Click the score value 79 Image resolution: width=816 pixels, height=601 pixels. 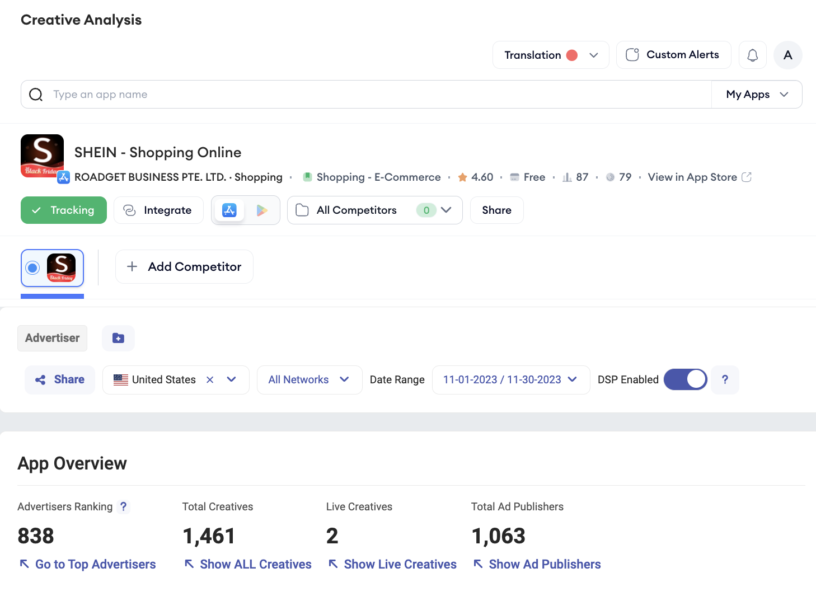point(625,177)
